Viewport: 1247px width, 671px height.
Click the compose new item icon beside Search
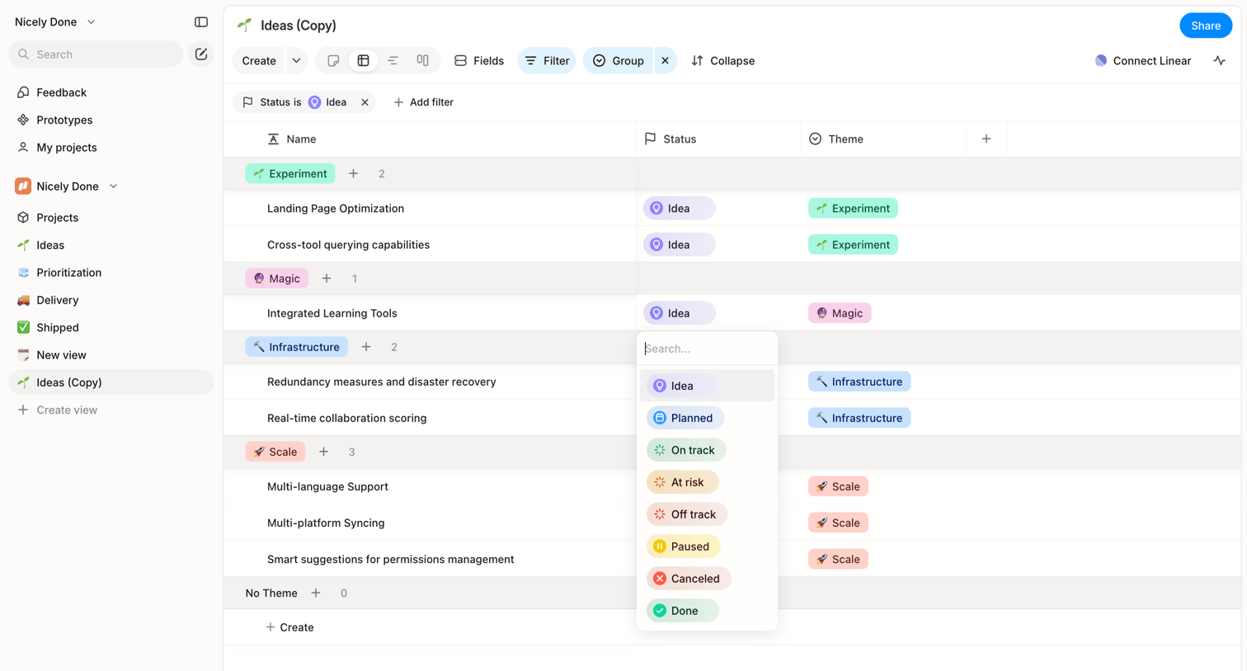tap(201, 54)
